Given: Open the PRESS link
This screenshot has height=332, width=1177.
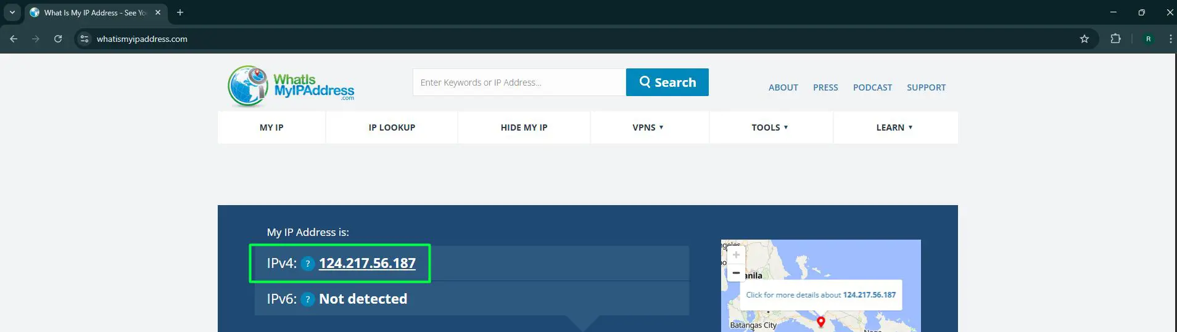Looking at the screenshot, I should point(825,87).
